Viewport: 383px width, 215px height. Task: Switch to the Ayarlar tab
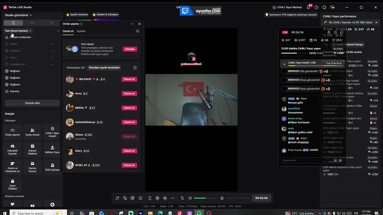(x=81, y=31)
